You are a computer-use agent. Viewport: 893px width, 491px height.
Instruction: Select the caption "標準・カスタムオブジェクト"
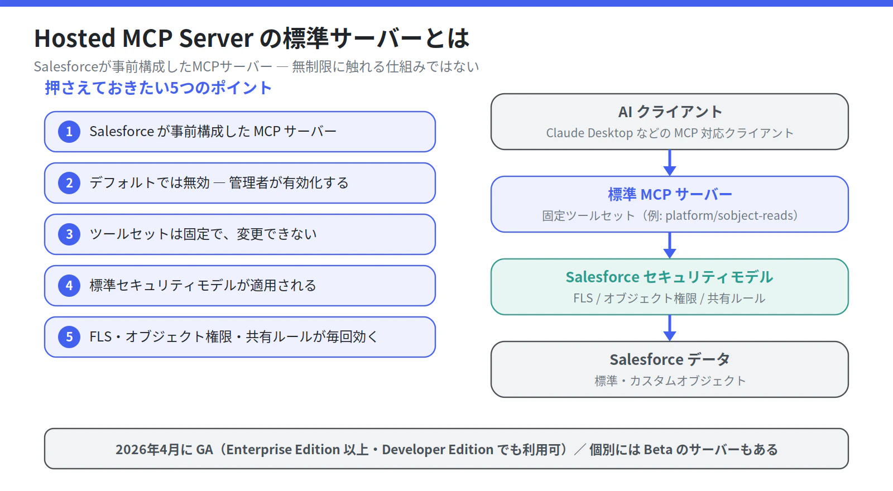pos(670,381)
